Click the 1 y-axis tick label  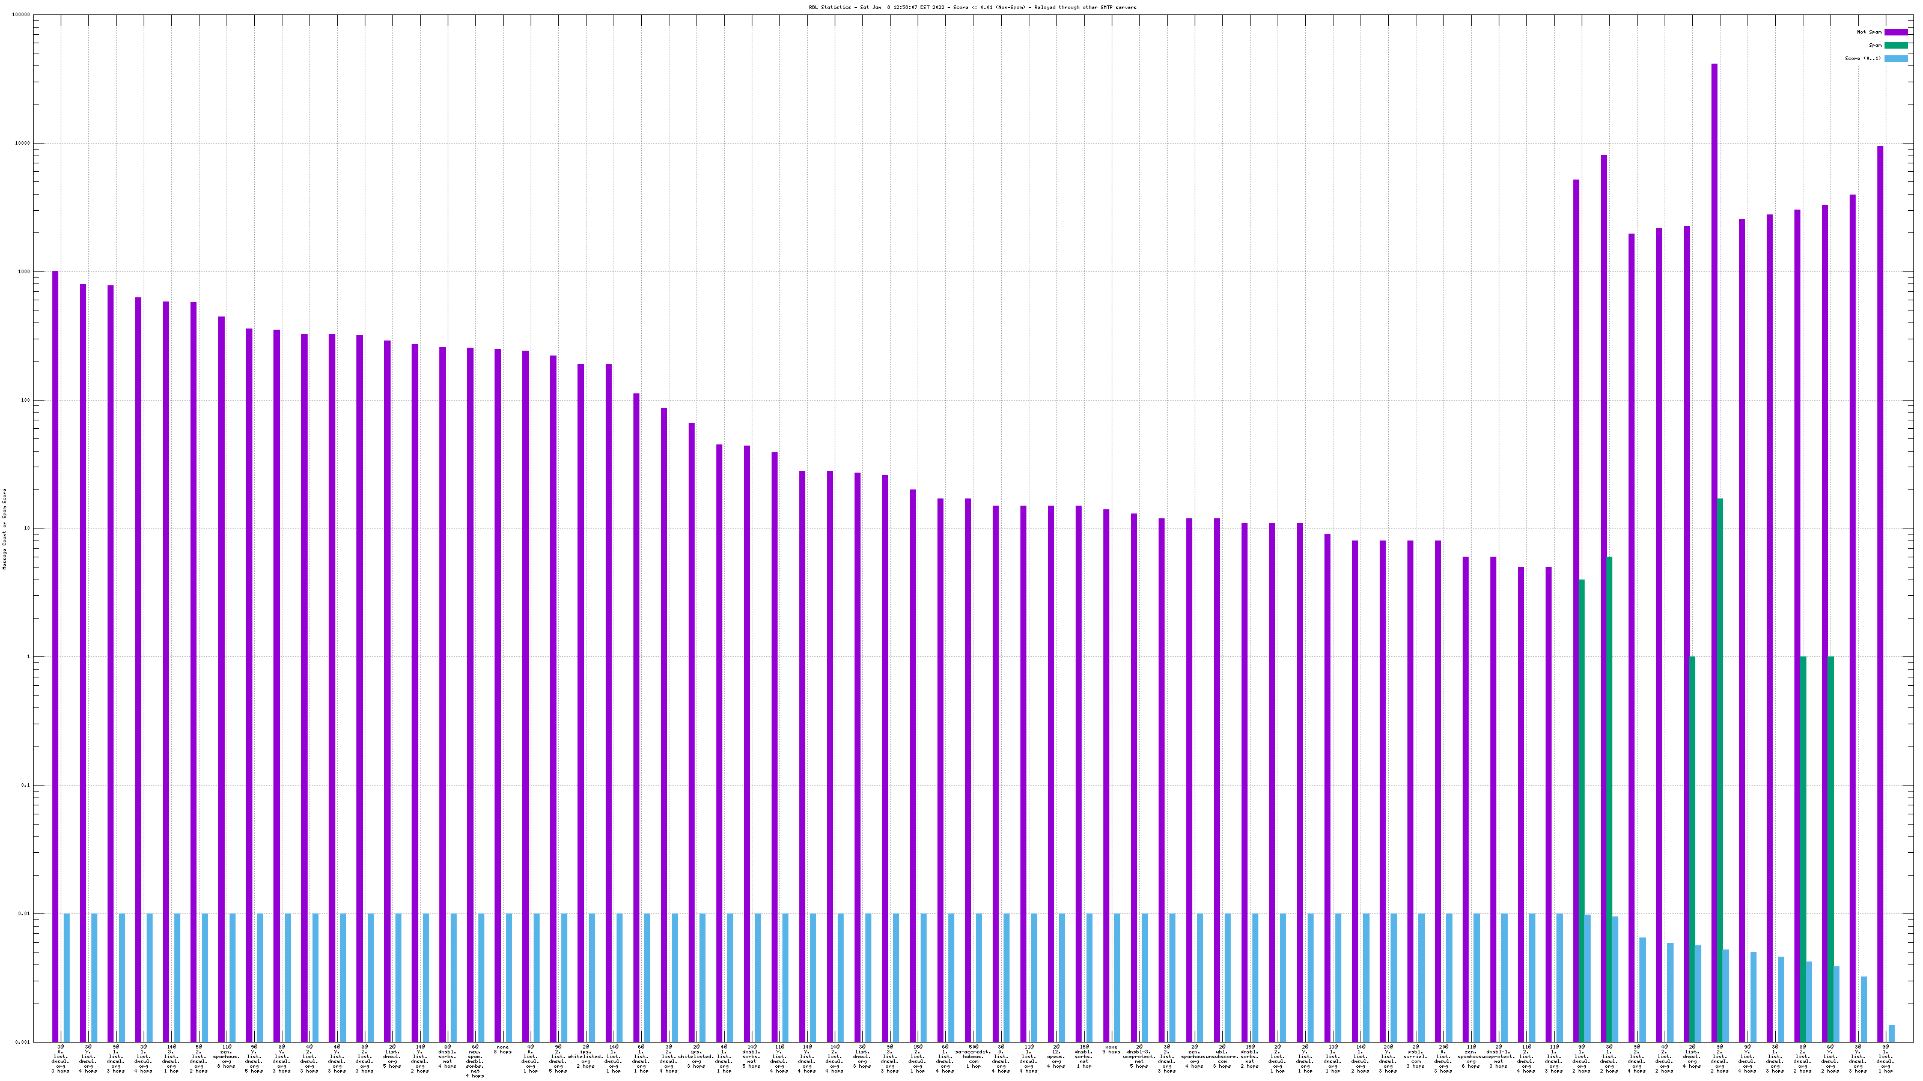tap(28, 657)
